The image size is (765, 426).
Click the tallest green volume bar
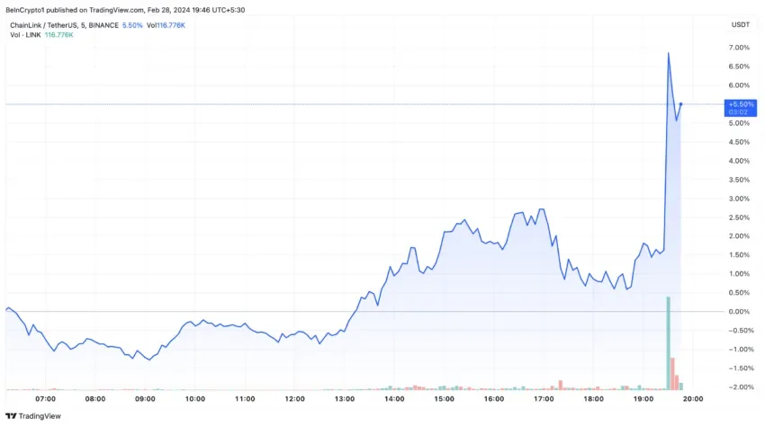pyautogui.click(x=668, y=343)
